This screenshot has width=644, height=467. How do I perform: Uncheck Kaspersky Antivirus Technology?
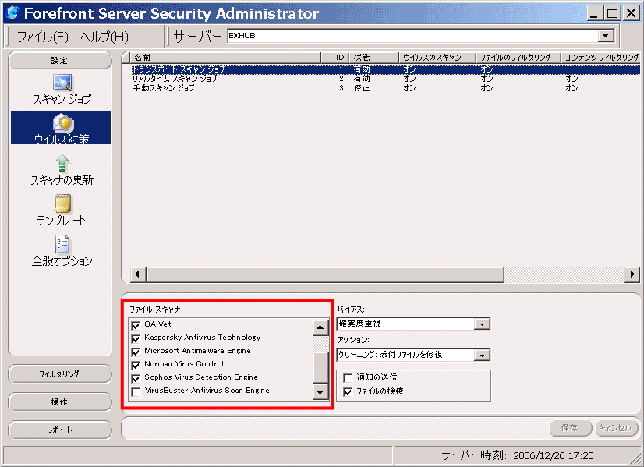coord(136,339)
